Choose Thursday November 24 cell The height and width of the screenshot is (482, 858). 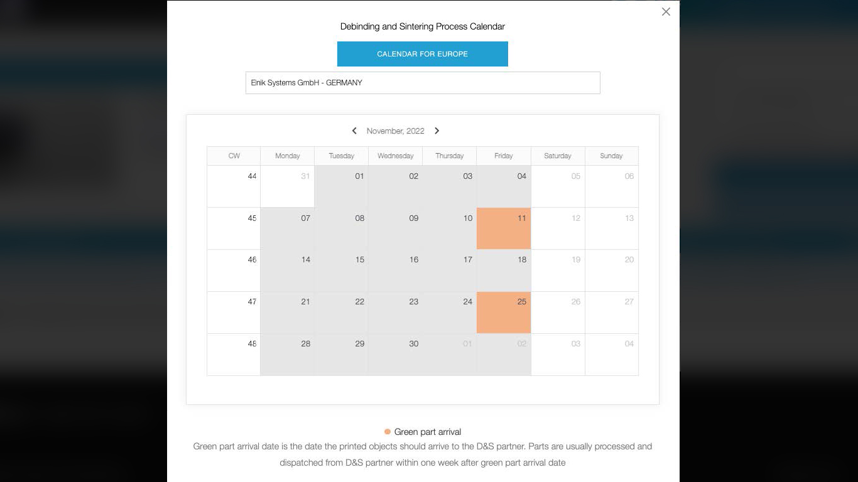(x=450, y=313)
